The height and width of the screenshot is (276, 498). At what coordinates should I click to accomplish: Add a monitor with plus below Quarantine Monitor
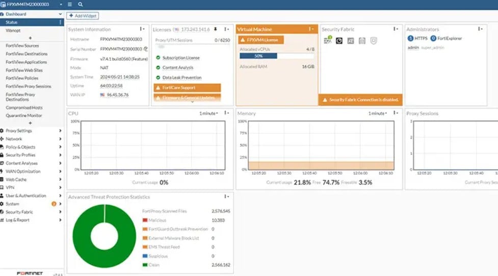30,123
